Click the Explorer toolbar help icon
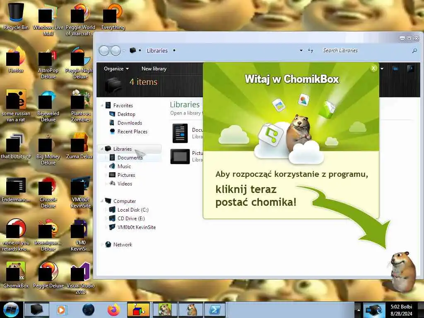 pyautogui.click(x=410, y=69)
